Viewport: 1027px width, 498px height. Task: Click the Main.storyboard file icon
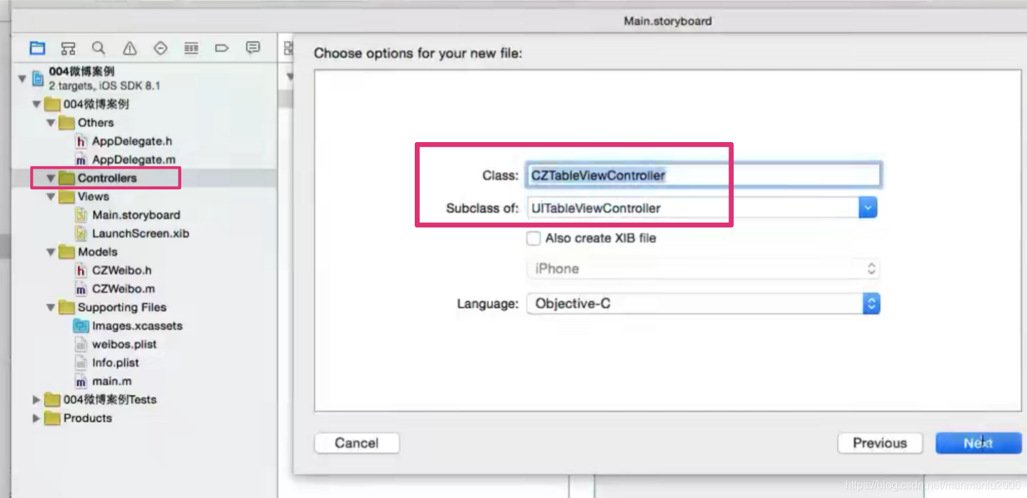[81, 215]
